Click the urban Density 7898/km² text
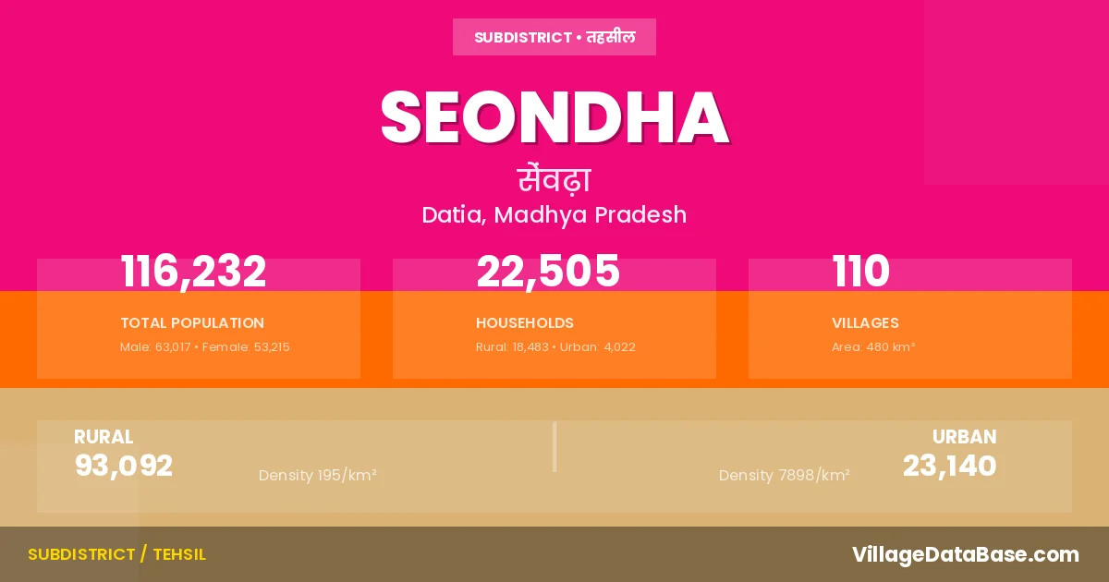The width and height of the screenshot is (1109, 582). click(x=785, y=476)
